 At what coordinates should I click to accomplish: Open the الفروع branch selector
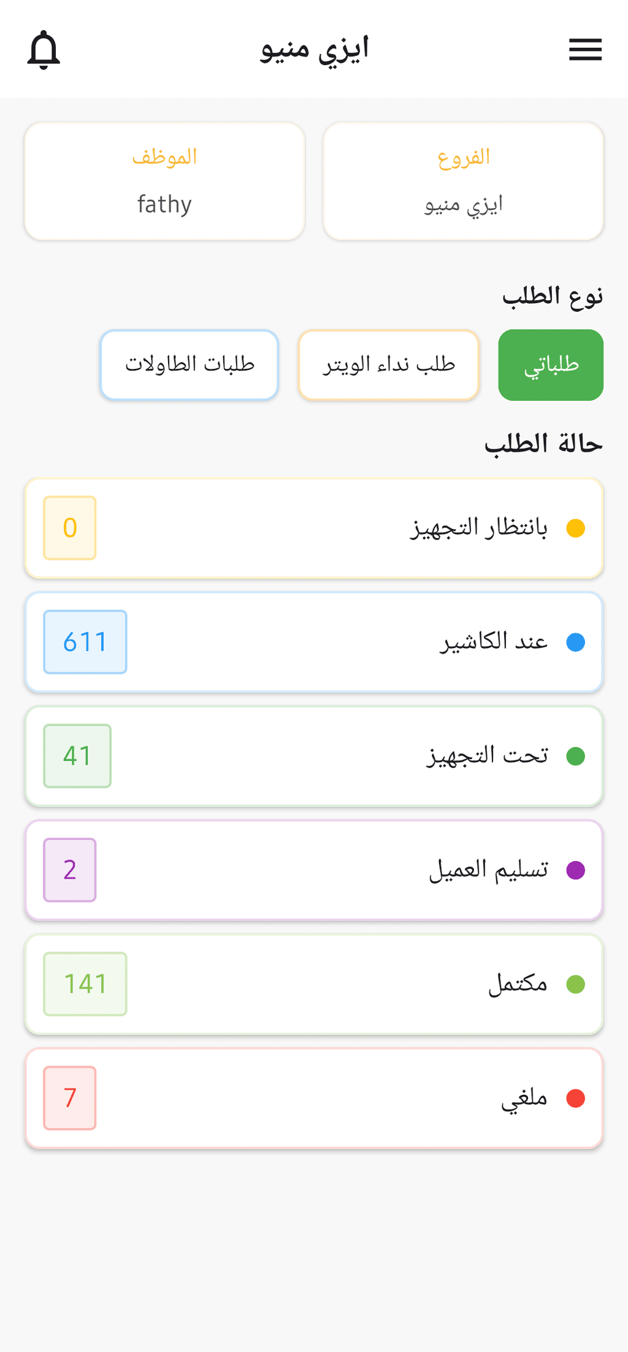(463, 181)
